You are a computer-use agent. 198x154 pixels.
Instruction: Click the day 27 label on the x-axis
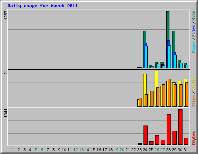[162, 150]
